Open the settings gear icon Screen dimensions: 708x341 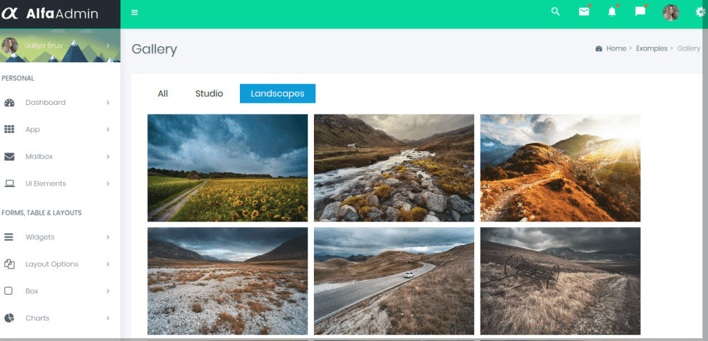pos(701,12)
